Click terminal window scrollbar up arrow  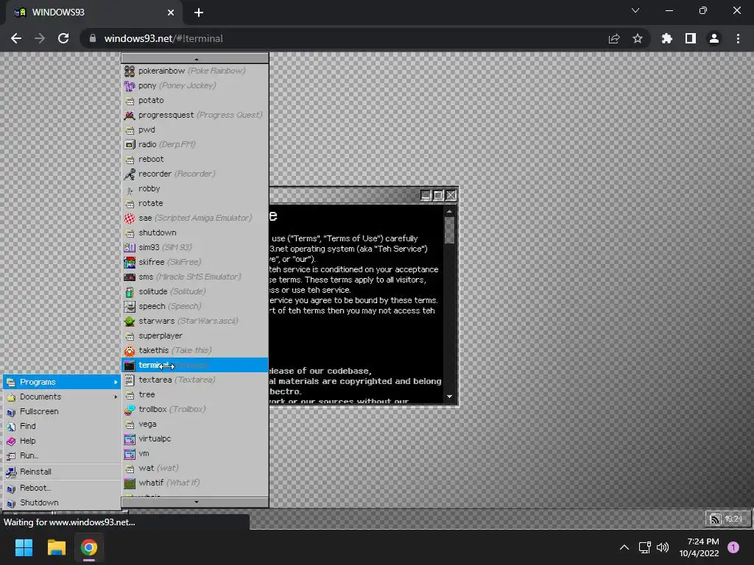tap(449, 211)
